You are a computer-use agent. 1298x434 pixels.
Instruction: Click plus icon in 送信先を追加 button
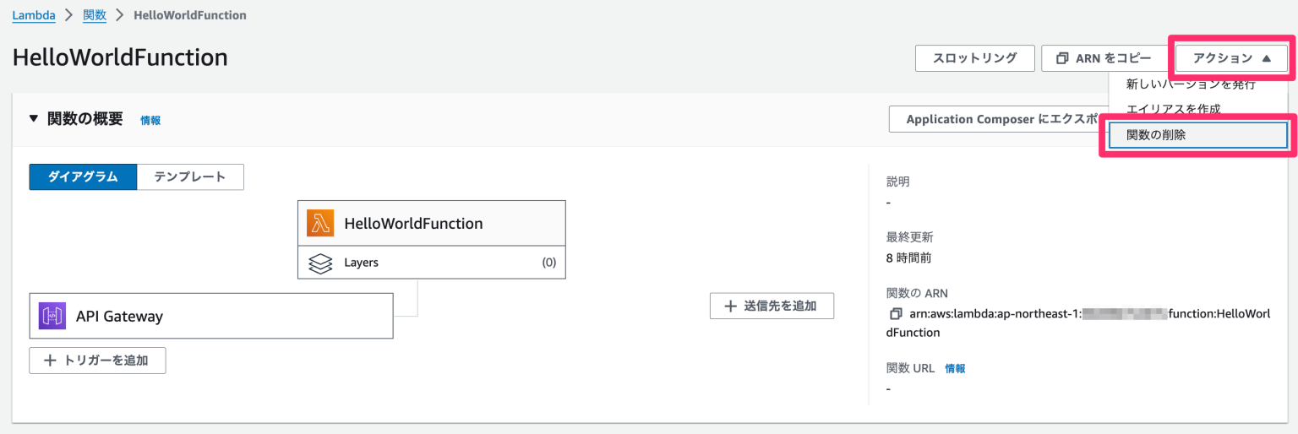[x=730, y=306]
